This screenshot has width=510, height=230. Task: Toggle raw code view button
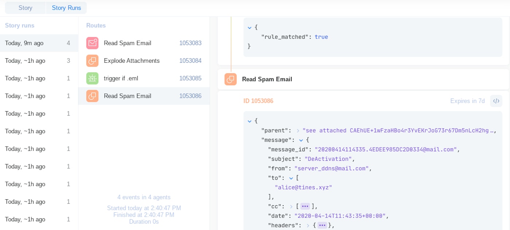pyautogui.click(x=496, y=101)
